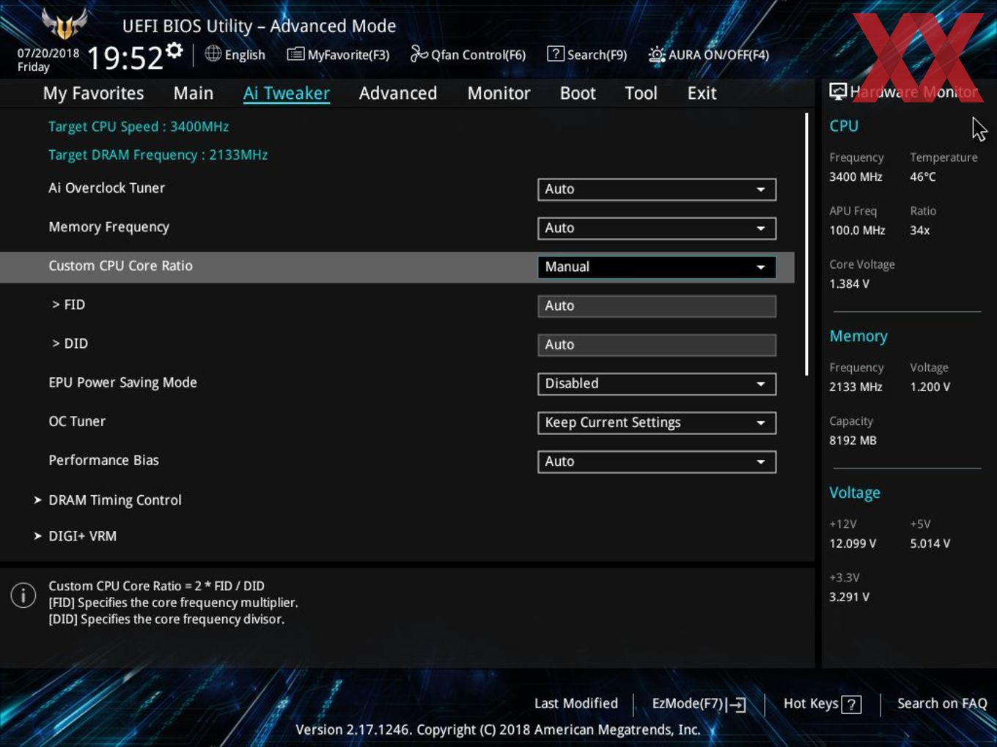997x747 pixels.
Task: Switch to the Boot tab
Action: (x=578, y=93)
